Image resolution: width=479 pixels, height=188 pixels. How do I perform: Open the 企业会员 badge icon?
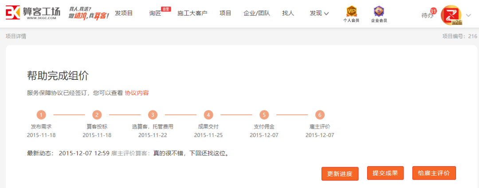coord(379,12)
